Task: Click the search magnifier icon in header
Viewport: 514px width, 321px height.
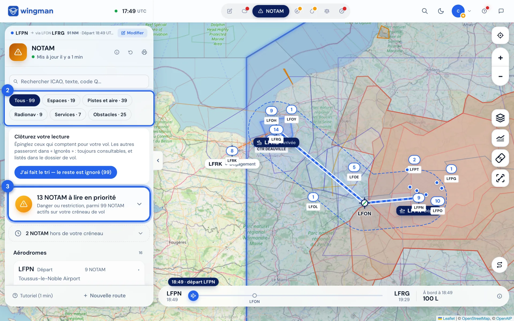Action: tap(425, 11)
